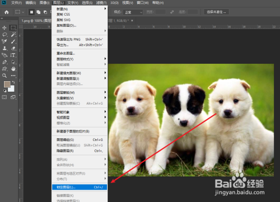Screen dimensions: 280x202
Task: Expand the 图层样式(Y) submenu
Action: [x=80, y=59]
